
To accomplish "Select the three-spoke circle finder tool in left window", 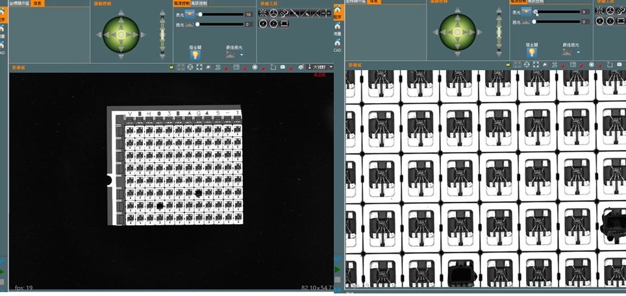I will coord(273,13).
